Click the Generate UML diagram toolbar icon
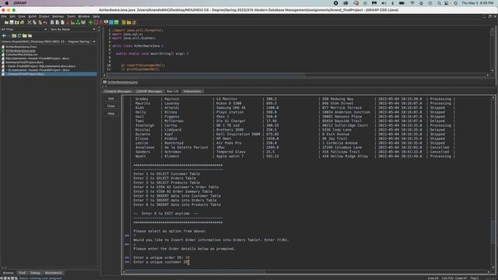This screenshot has width=498, height=280. click(78, 23)
